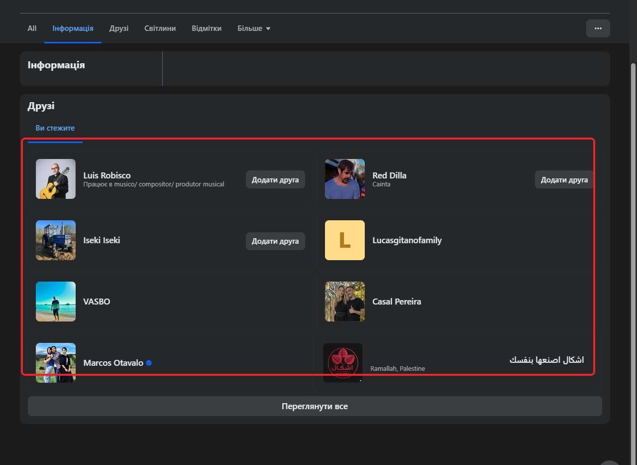
Task: Select the Ви стежите sub-tab
Action: click(x=55, y=128)
